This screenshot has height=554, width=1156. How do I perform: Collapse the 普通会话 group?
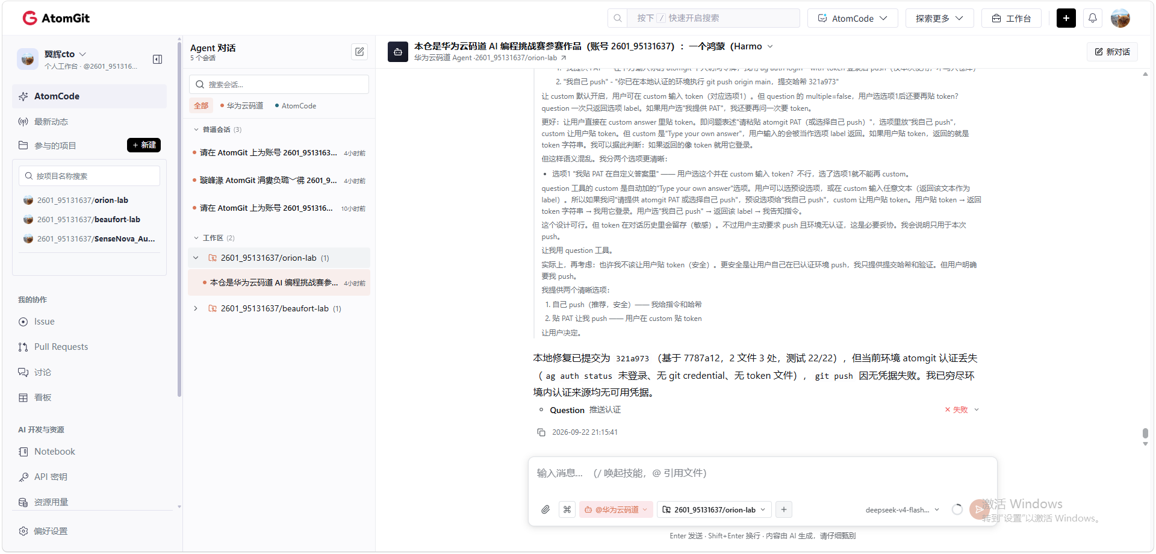(196, 129)
